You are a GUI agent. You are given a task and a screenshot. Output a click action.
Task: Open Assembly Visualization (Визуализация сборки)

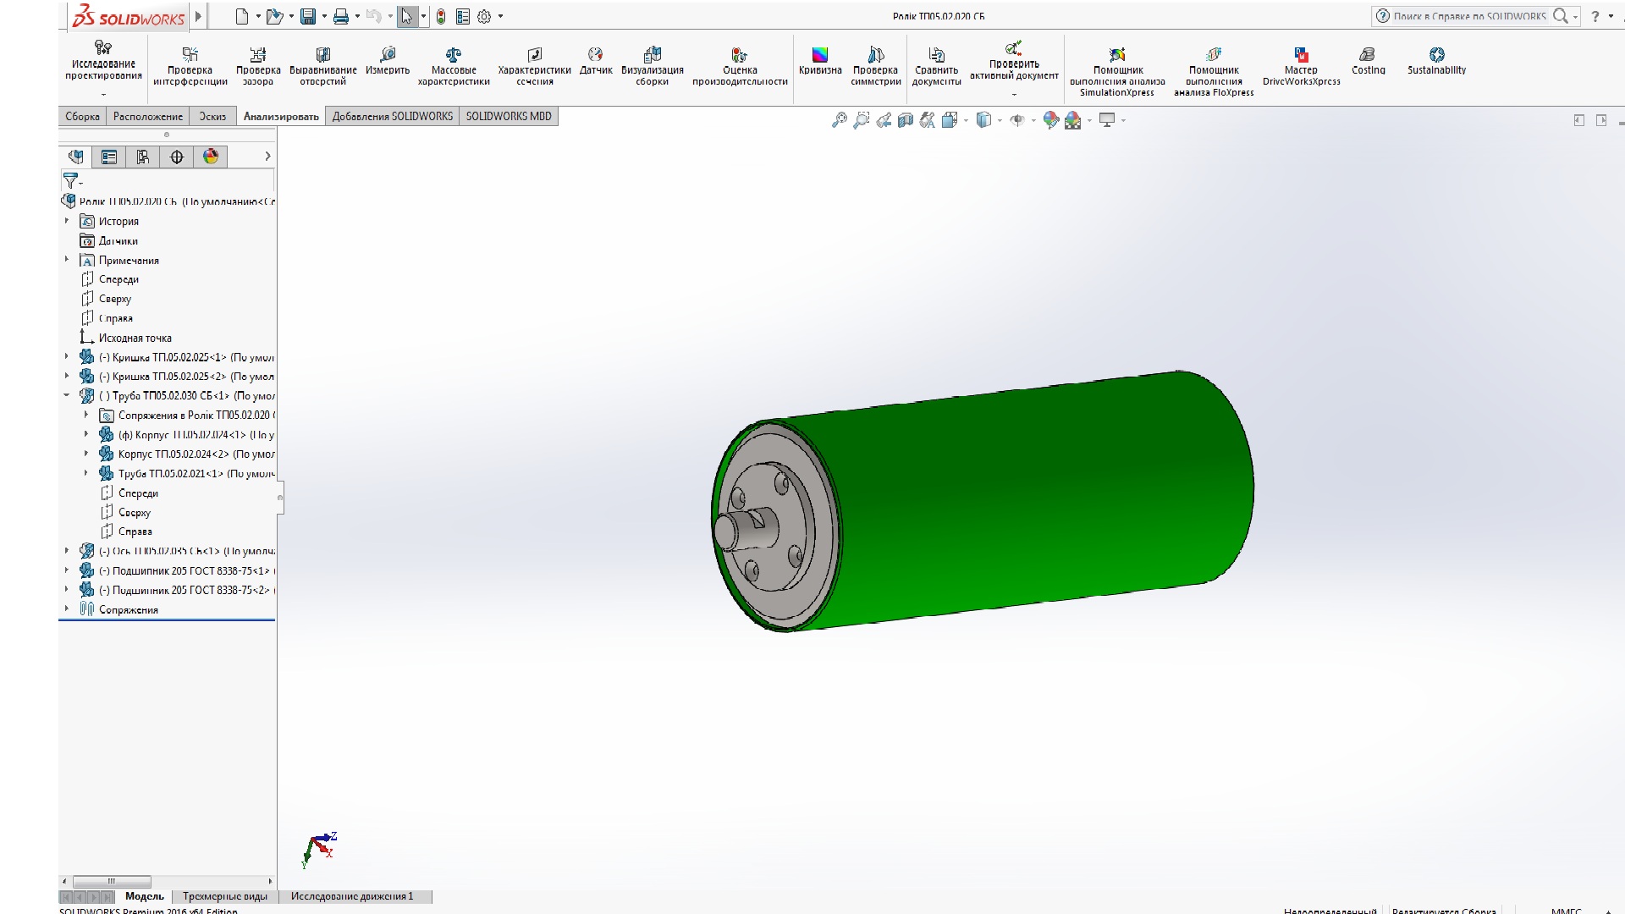(652, 66)
